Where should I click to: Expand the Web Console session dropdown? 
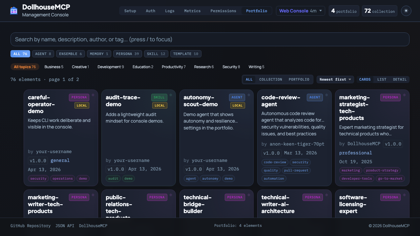click(x=301, y=11)
